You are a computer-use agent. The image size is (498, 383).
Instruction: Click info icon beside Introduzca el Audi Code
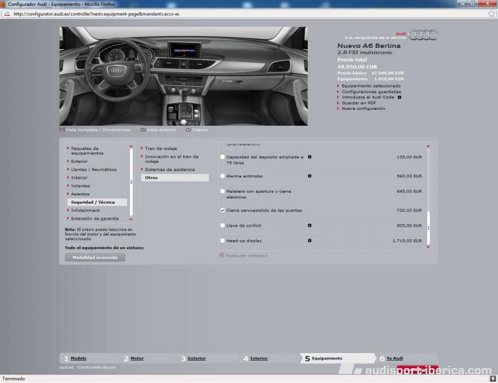(x=400, y=98)
